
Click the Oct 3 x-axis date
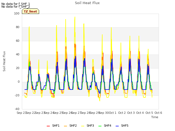tap(131, 113)
